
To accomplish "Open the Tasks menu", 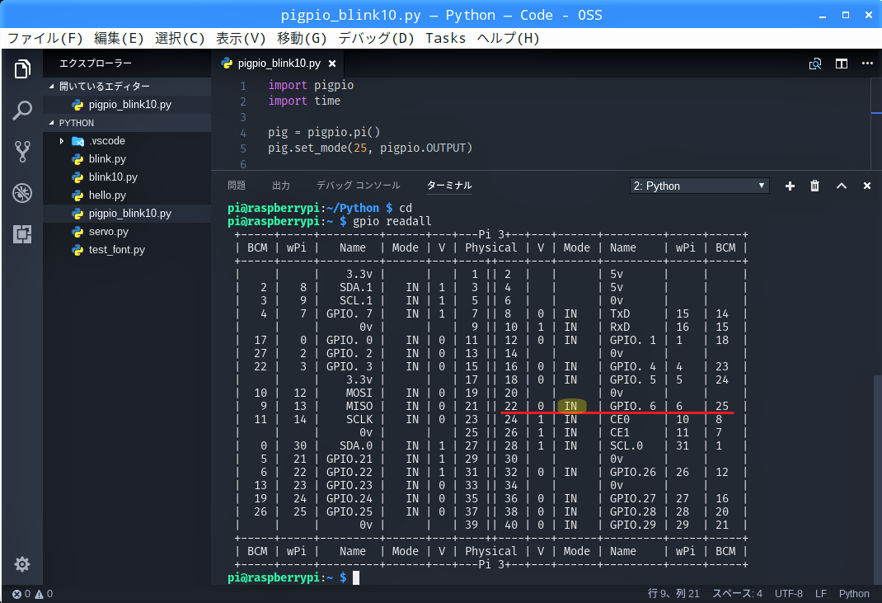I will (445, 38).
